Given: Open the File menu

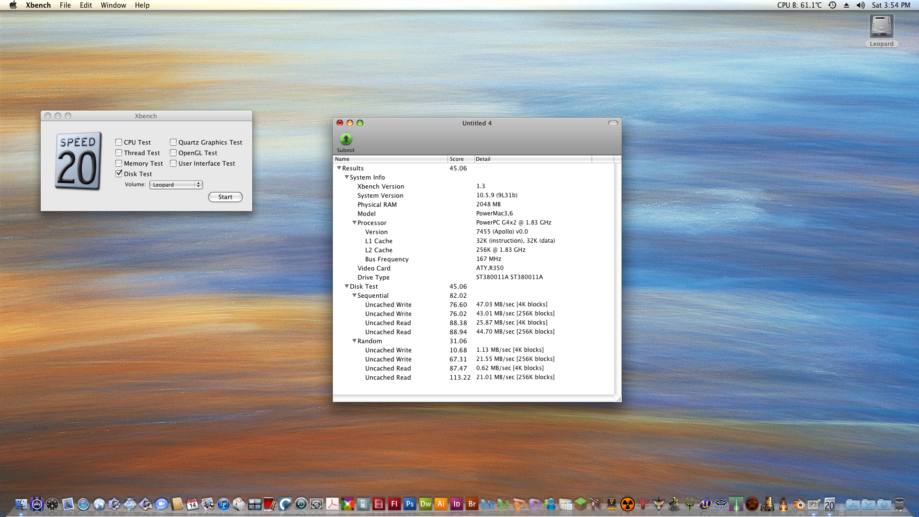Looking at the screenshot, I should [65, 5].
